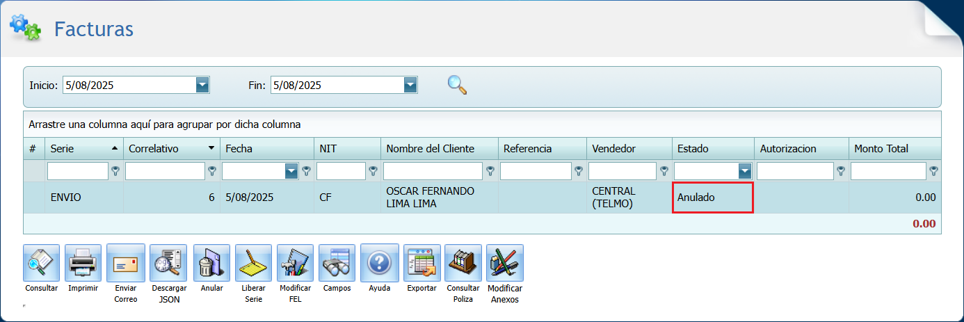Open the Inicio date dropdown arrow
The image size is (964, 322).
pyautogui.click(x=202, y=85)
